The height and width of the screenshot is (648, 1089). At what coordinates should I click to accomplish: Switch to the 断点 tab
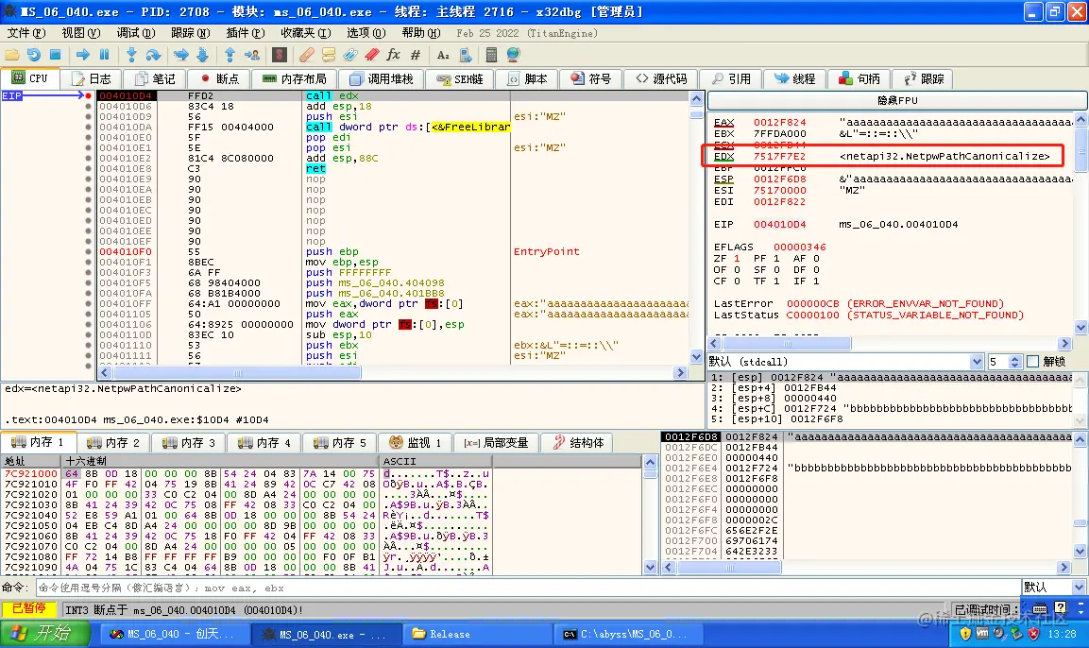coord(219,78)
